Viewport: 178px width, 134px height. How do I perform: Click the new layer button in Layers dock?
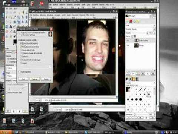click(128, 74)
